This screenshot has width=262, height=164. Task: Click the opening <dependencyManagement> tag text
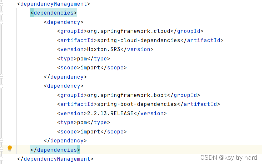tap(53, 4)
